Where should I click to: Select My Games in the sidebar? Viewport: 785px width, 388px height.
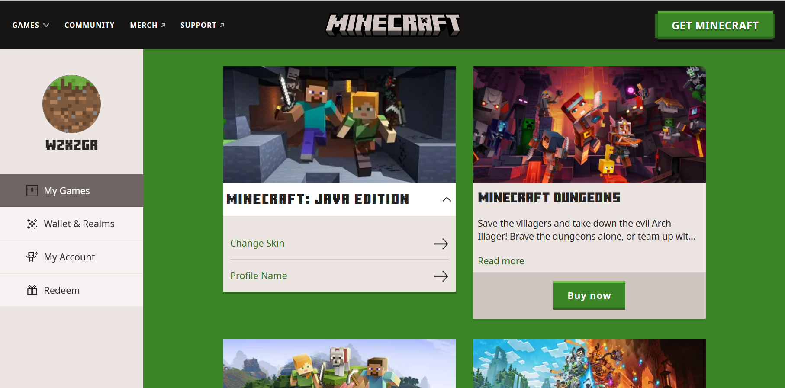(x=72, y=191)
